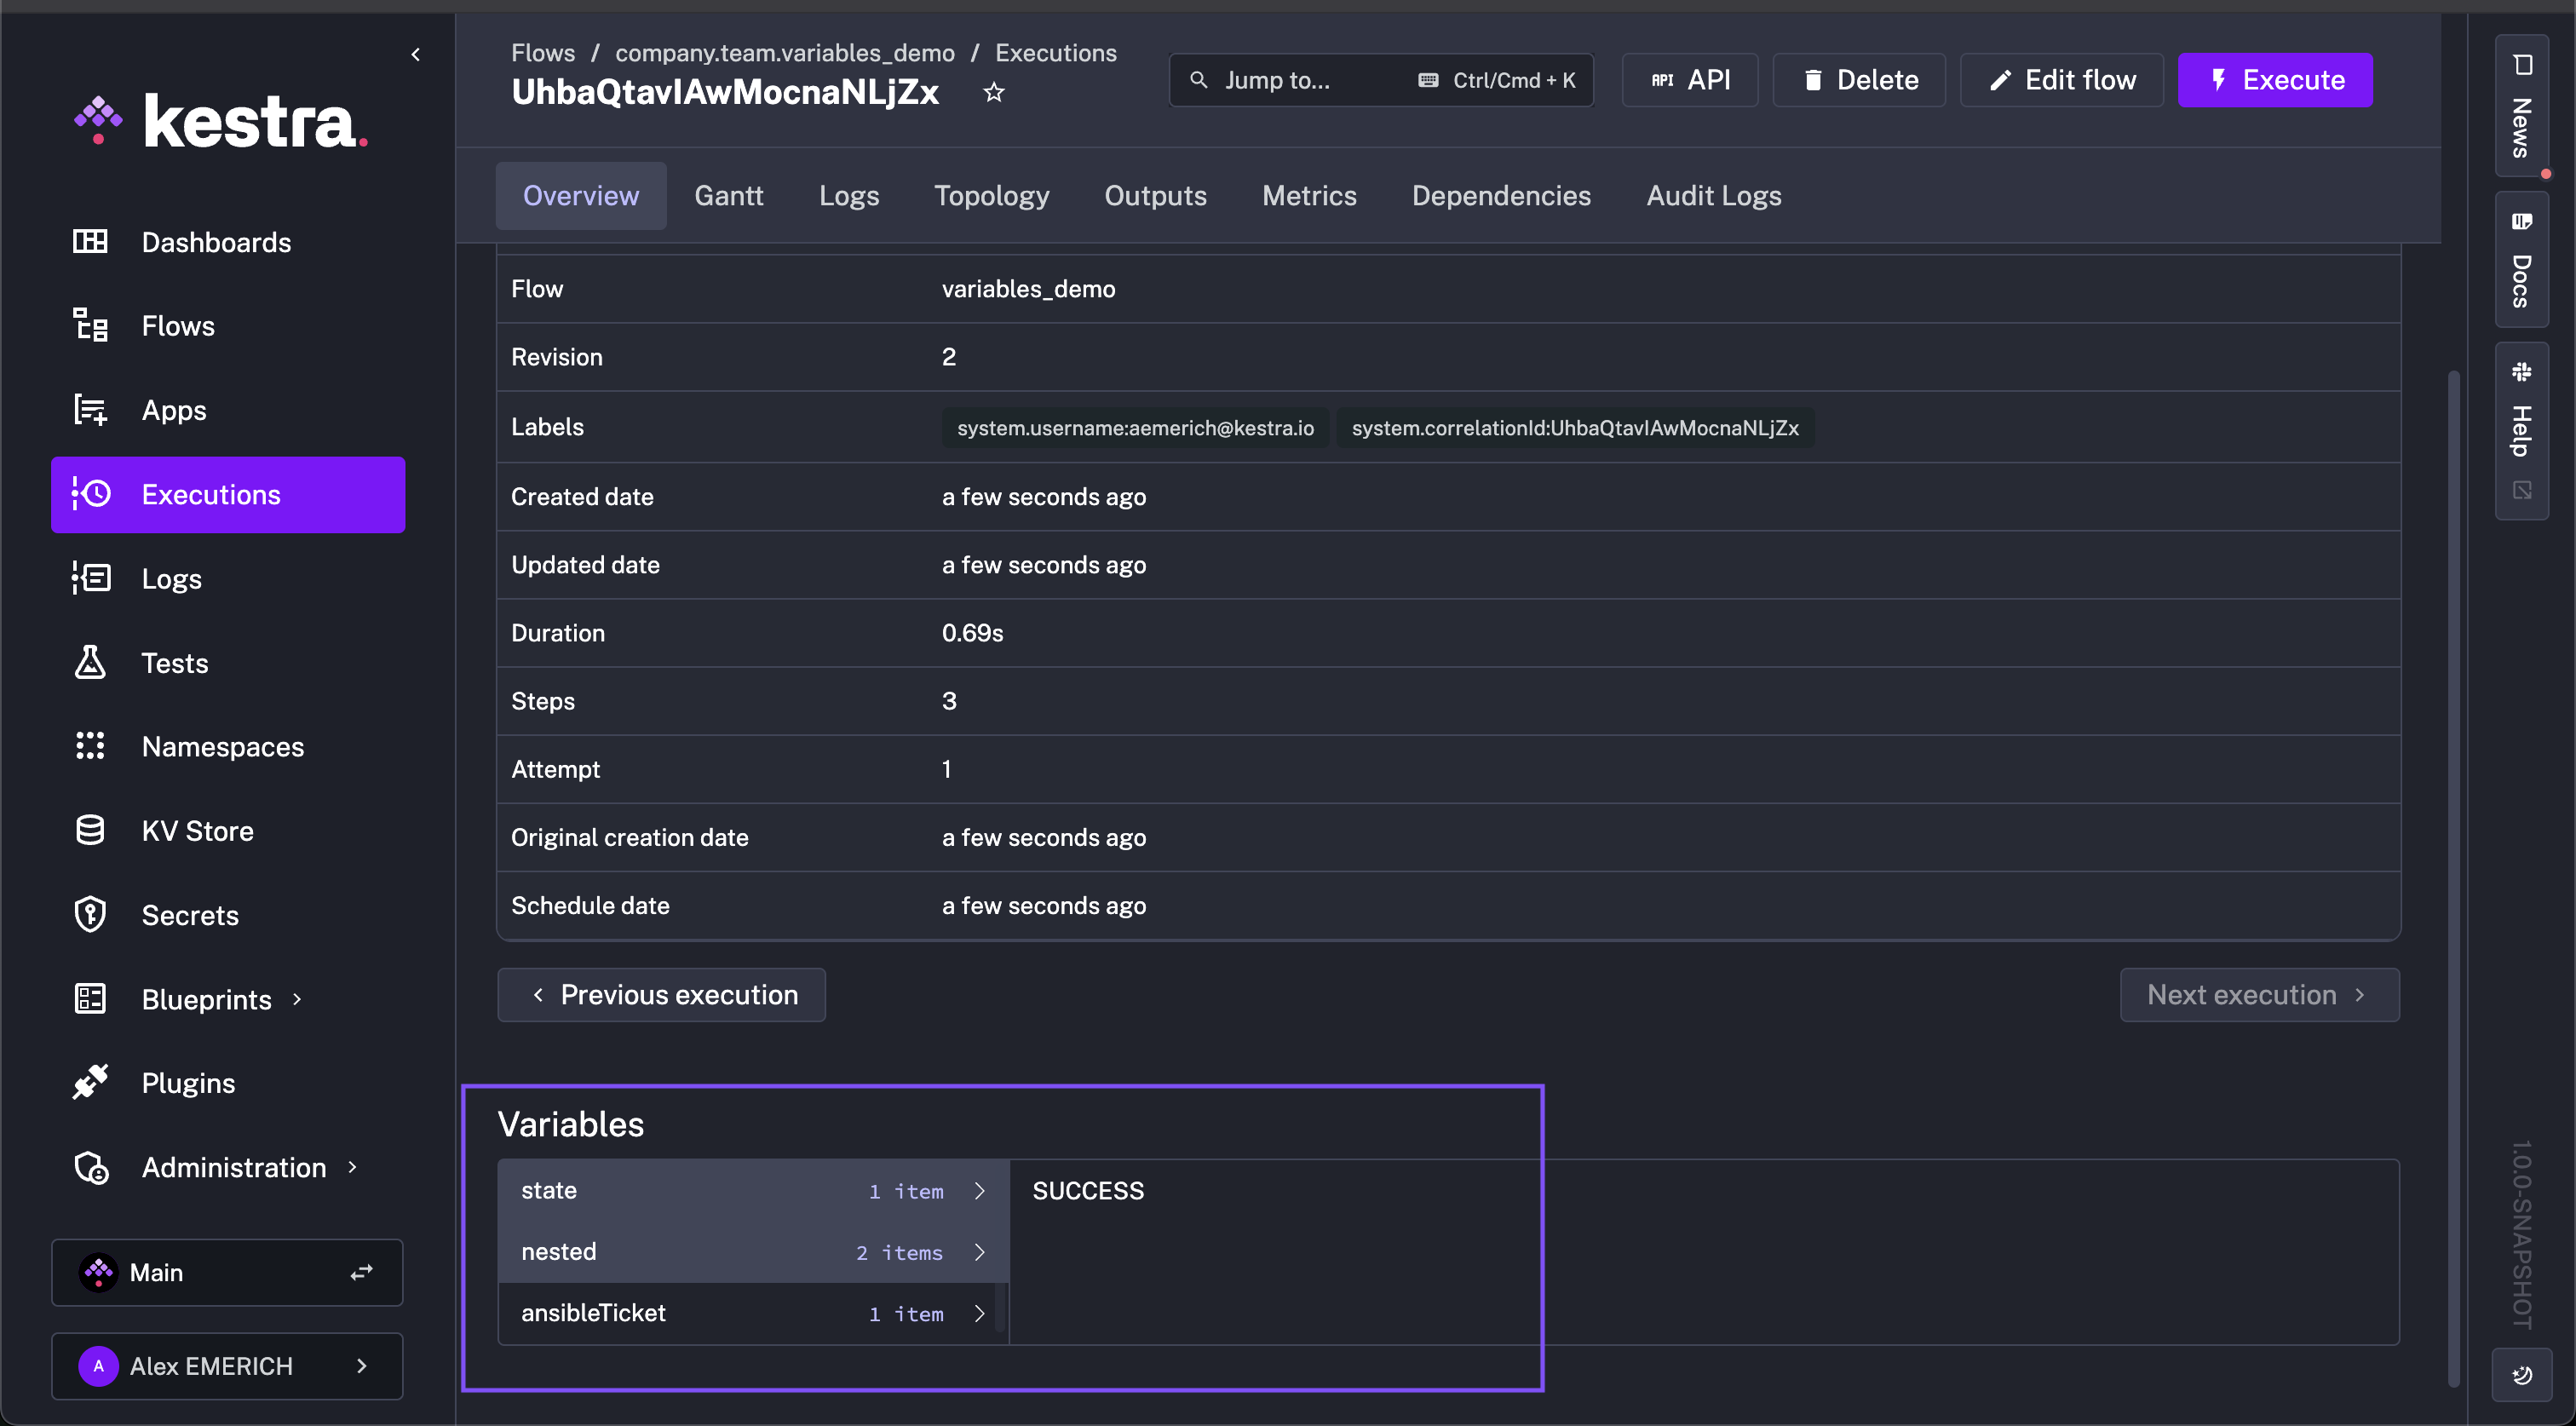This screenshot has width=2576, height=1426.
Task: Open the Plugins page
Action: click(x=188, y=1083)
